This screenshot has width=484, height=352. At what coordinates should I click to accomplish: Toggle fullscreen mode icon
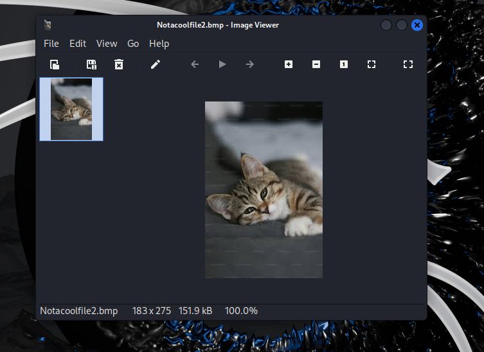point(408,64)
